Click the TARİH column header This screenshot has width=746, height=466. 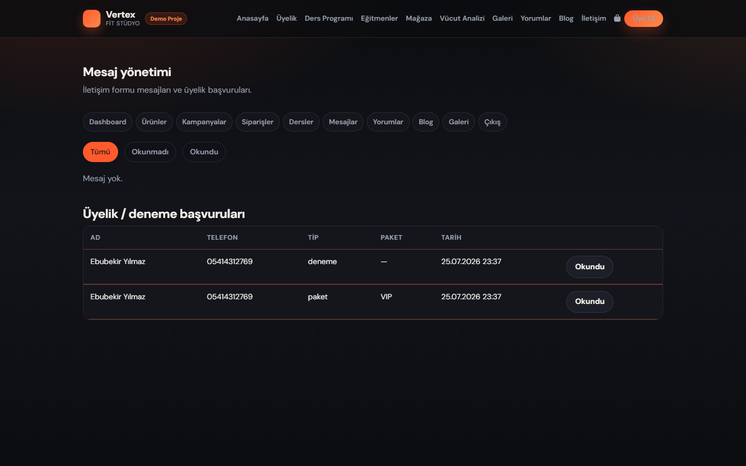(x=451, y=238)
